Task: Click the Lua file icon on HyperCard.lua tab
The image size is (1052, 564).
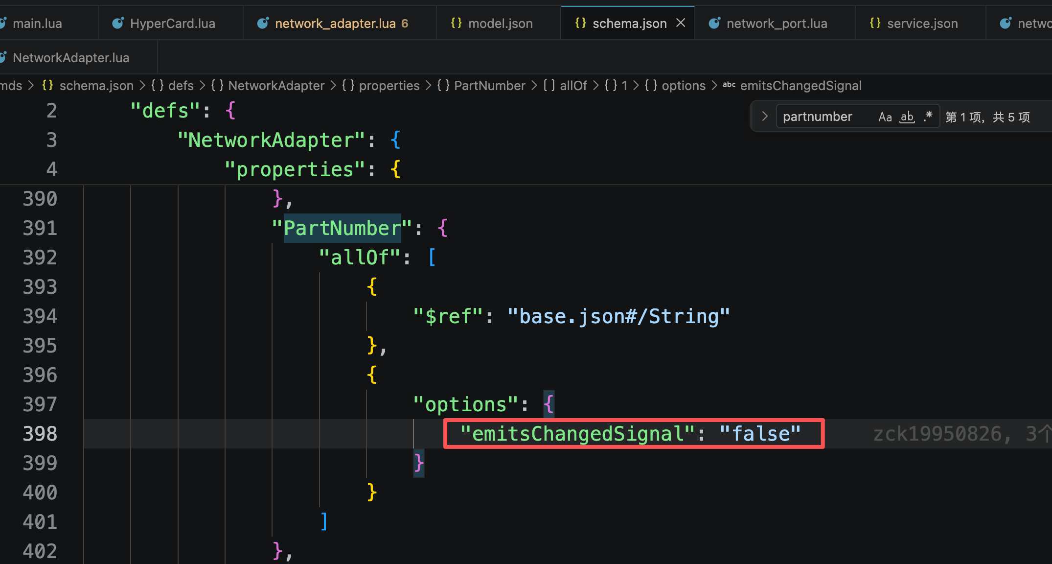Action: 118,23
